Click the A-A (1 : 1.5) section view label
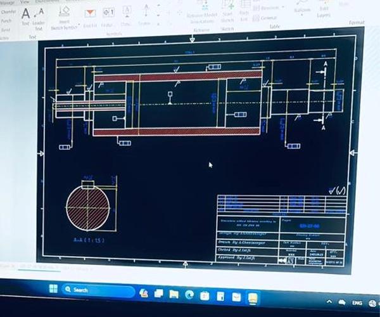Image resolution: width=380 pixels, height=317 pixels. click(89, 240)
